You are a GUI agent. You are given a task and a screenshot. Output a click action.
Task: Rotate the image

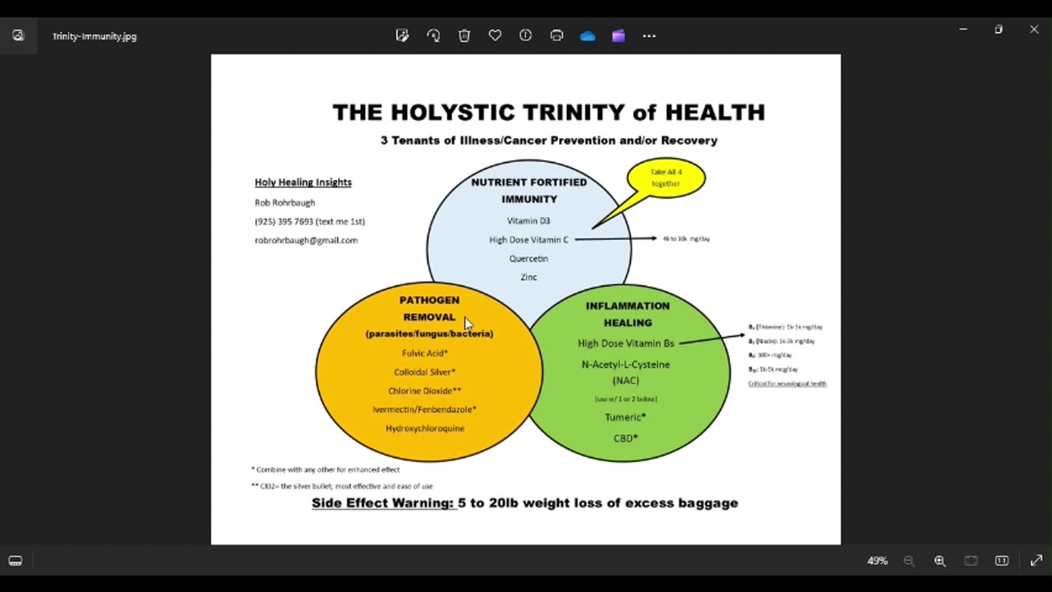pyautogui.click(x=433, y=35)
